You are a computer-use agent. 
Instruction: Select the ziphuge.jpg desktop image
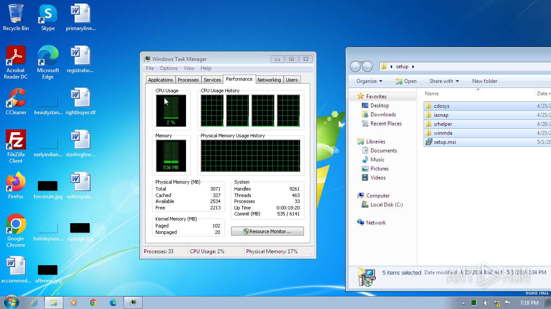(x=80, y=232)
